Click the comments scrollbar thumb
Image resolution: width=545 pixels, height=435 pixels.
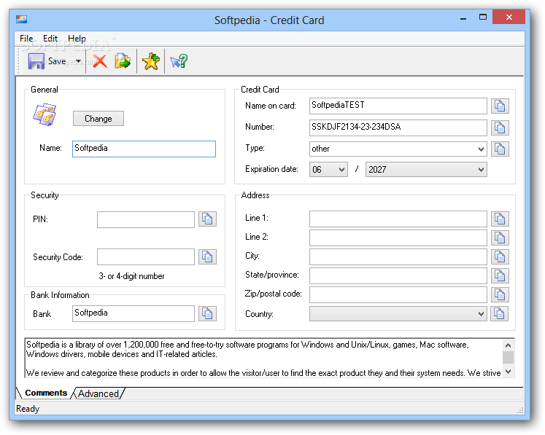click(509, 357)
